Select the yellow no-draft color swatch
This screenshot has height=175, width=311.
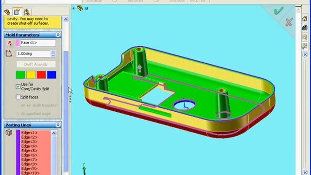tap(31, 75)
